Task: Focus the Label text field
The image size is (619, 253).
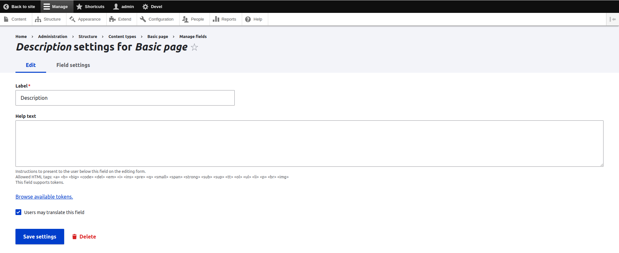Action: pyautogui.click(x=125, y=98)
